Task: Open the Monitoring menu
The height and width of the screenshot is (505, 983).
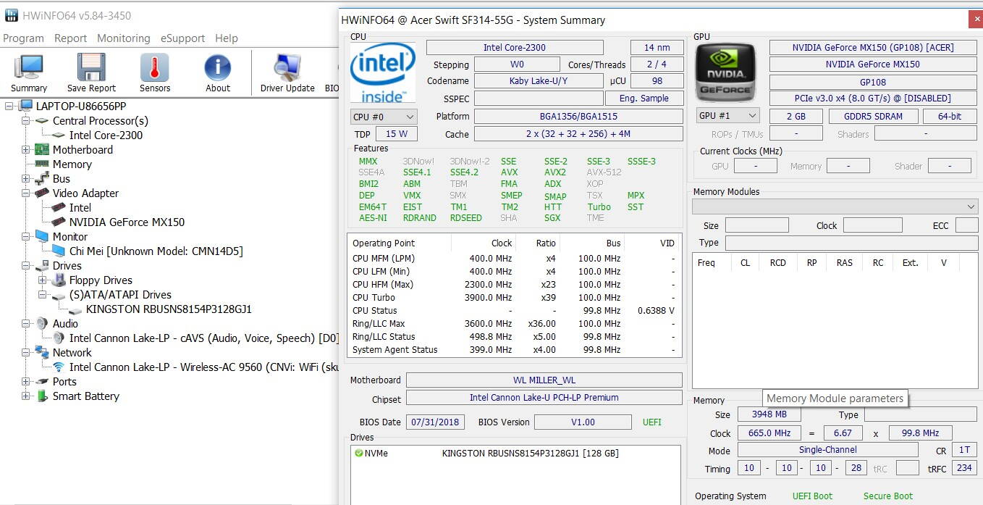Action: [x=124, y=38]
